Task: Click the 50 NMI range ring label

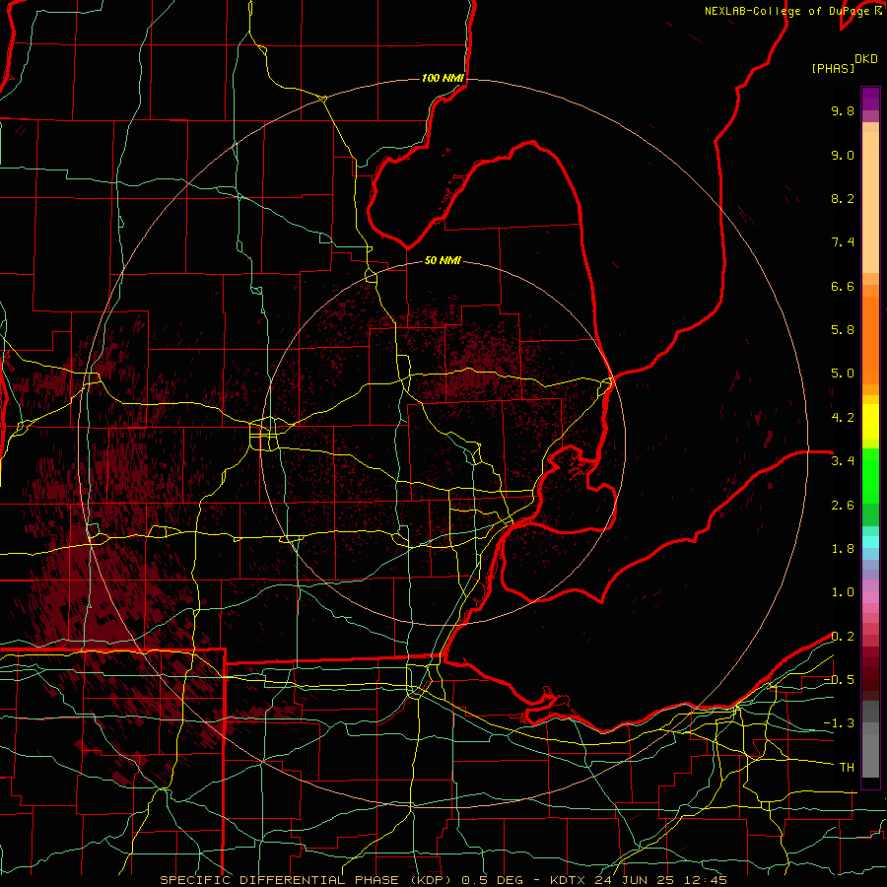Action: point(443,260)
